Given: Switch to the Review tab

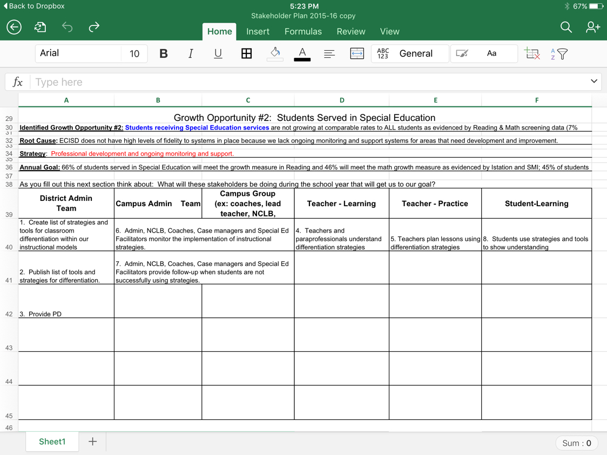Looking at the screenshot, I should click(350, 31).
